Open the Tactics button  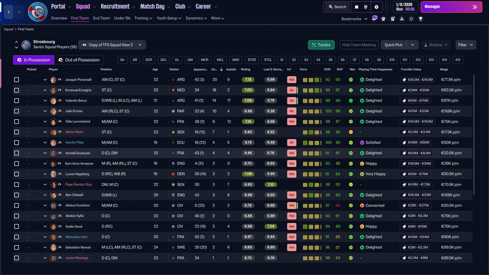tap(321, 45)
